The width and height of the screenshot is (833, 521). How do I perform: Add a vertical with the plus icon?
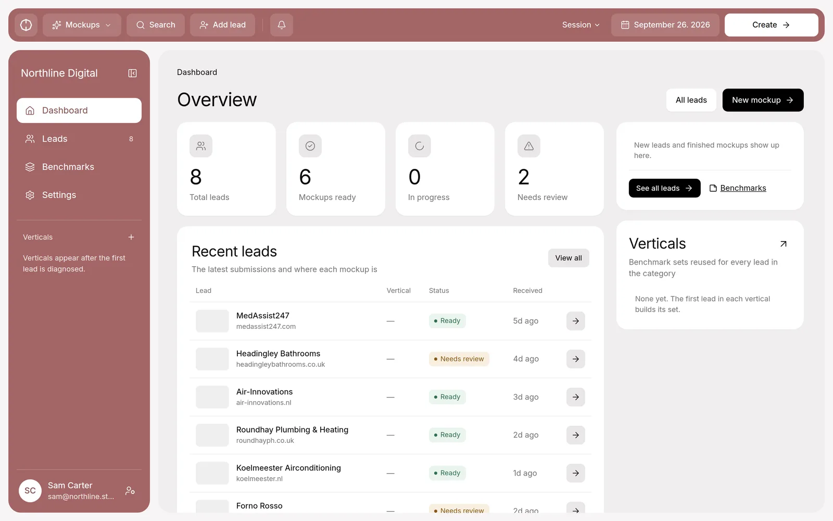131,237
